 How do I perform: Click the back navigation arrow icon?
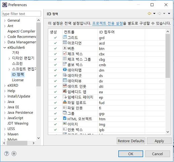point(150,13)
